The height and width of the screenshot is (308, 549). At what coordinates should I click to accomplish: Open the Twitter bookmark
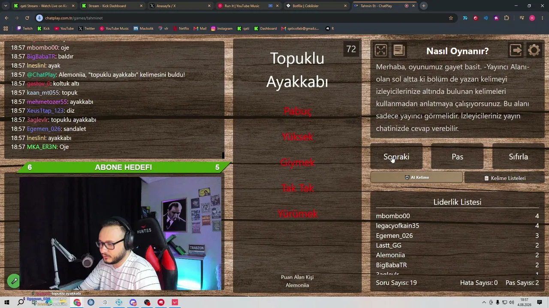coord(87,28)
